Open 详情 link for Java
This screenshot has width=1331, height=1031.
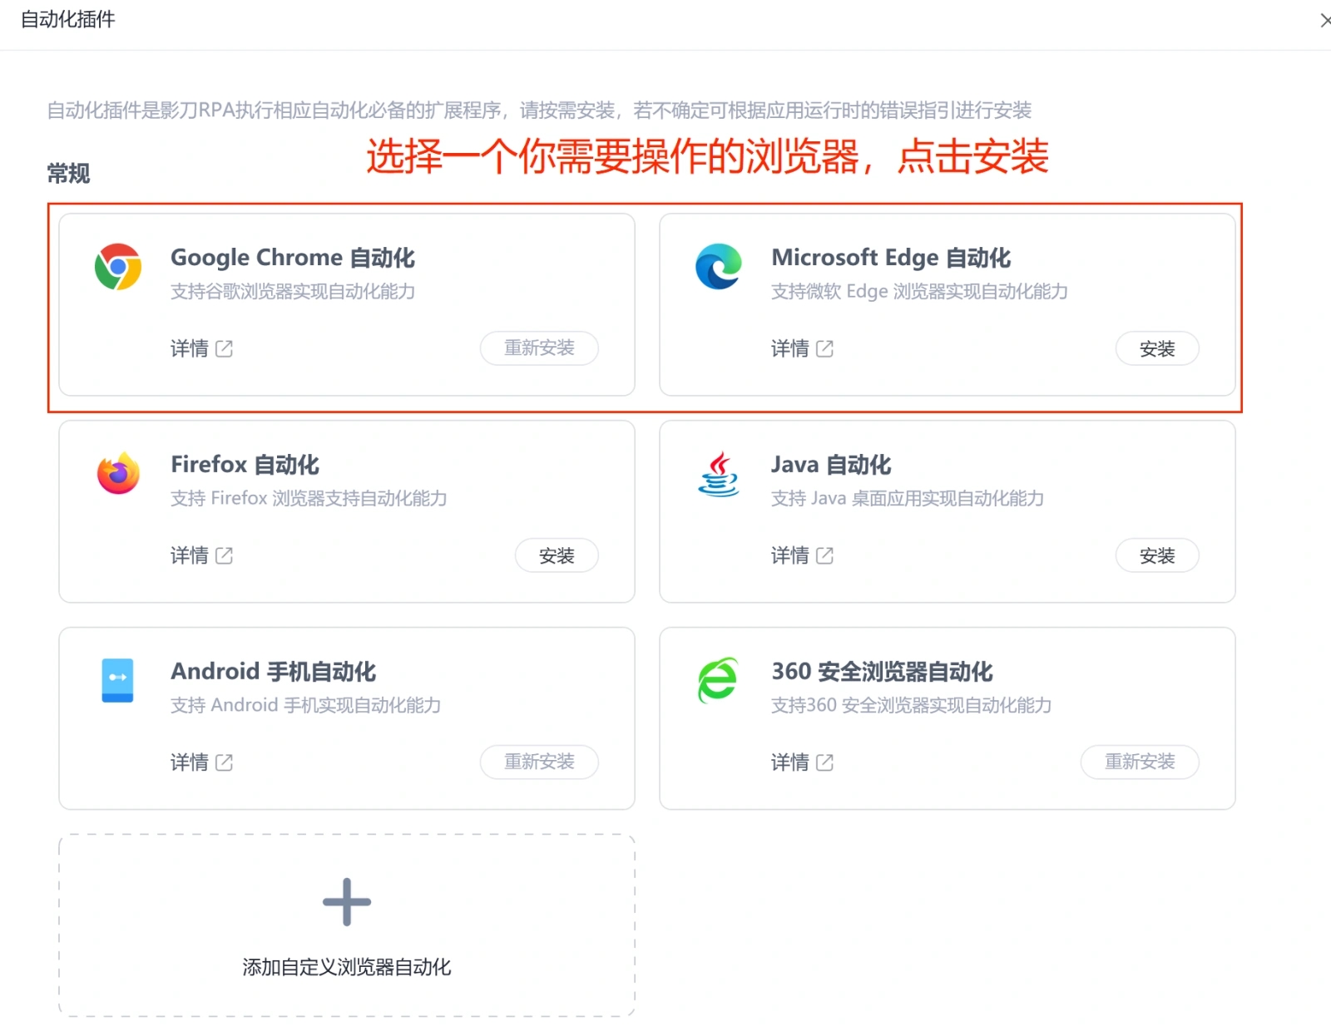(x=790, y=555)
